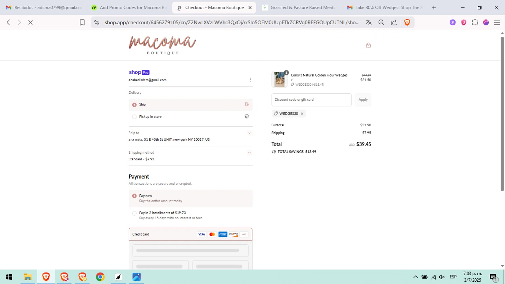Screen dimensions: 505x284
Task: Expand the Ship to address section
Action: [249, 133]
